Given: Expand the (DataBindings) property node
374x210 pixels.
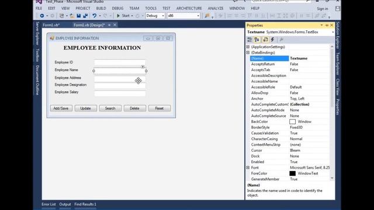Looking at the screenshot, I should point(248,52).
